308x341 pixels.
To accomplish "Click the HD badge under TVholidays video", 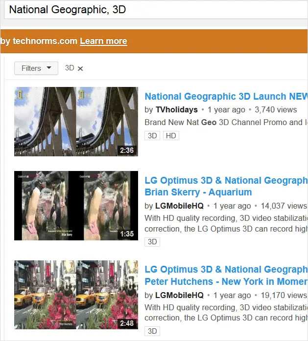I will [171, 135].
